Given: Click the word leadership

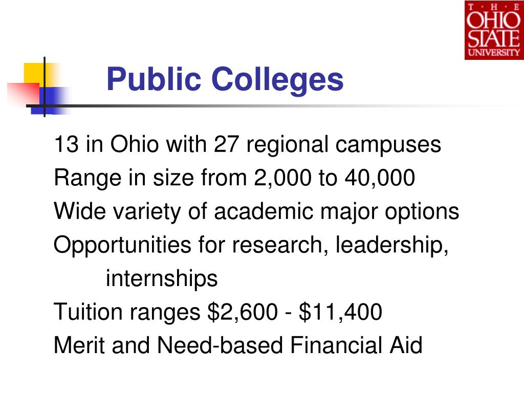Looking at the screenshot, I should pyautogui.click(x=391, y=245).
